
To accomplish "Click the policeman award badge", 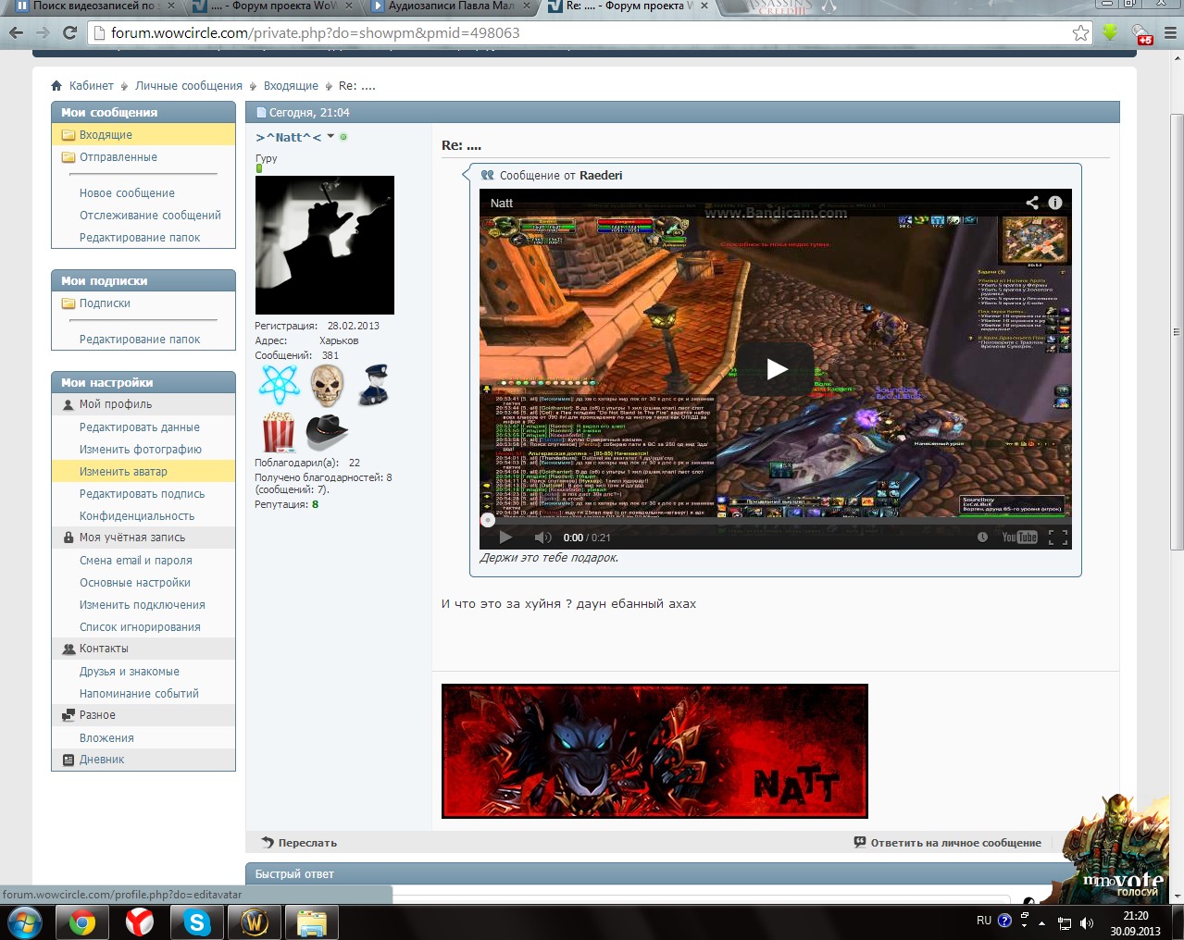I will [374, 385].
